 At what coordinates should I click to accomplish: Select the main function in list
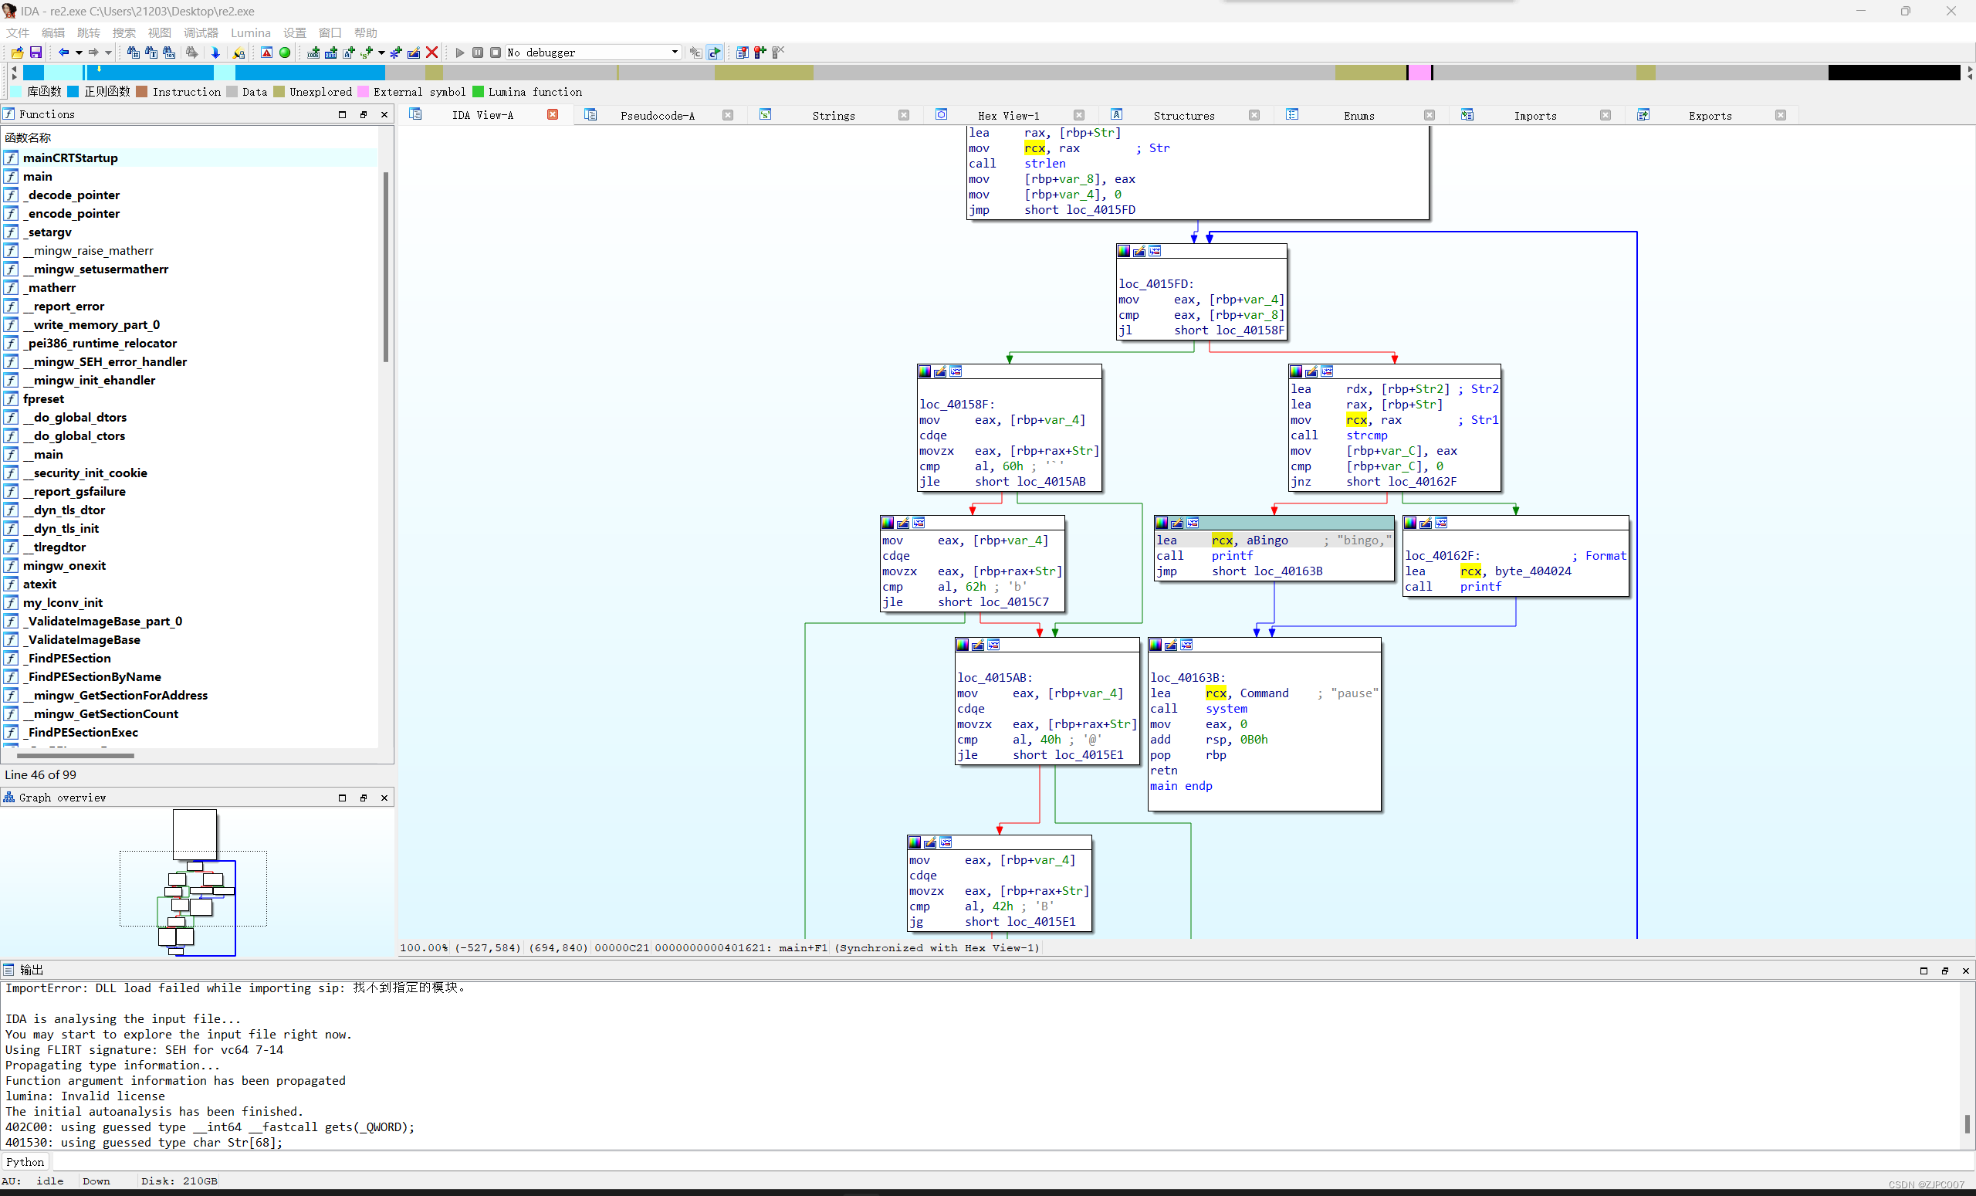click(38, 177)
